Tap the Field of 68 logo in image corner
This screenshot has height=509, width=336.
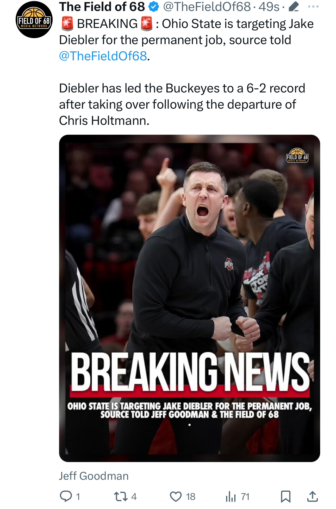pyautogui.click(x=297, y=155)
